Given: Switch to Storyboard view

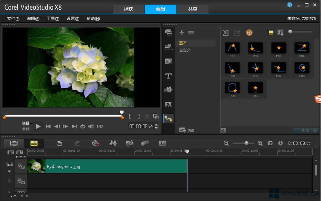Looking at the screenshot, I should pyautogui.click(x=14, y=143).
